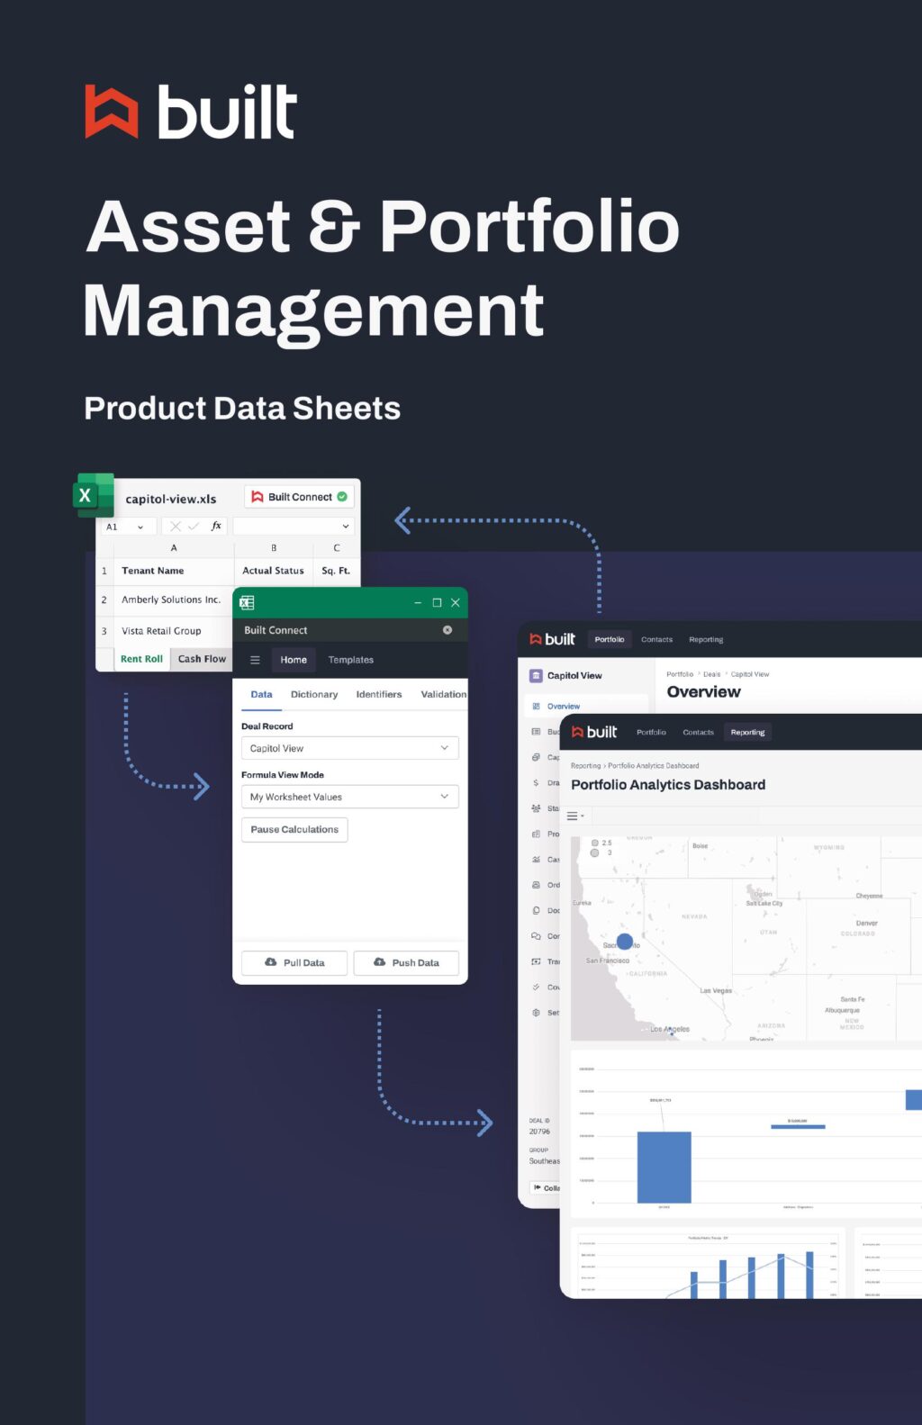Image resolution: width=922 pixels, height=1425 pixels.
Task: Click the Built Connect button in the spreadsheet header
Action: (299, 497)
